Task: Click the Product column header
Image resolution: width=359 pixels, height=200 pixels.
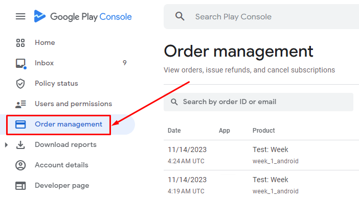Action: pos(263,131)
